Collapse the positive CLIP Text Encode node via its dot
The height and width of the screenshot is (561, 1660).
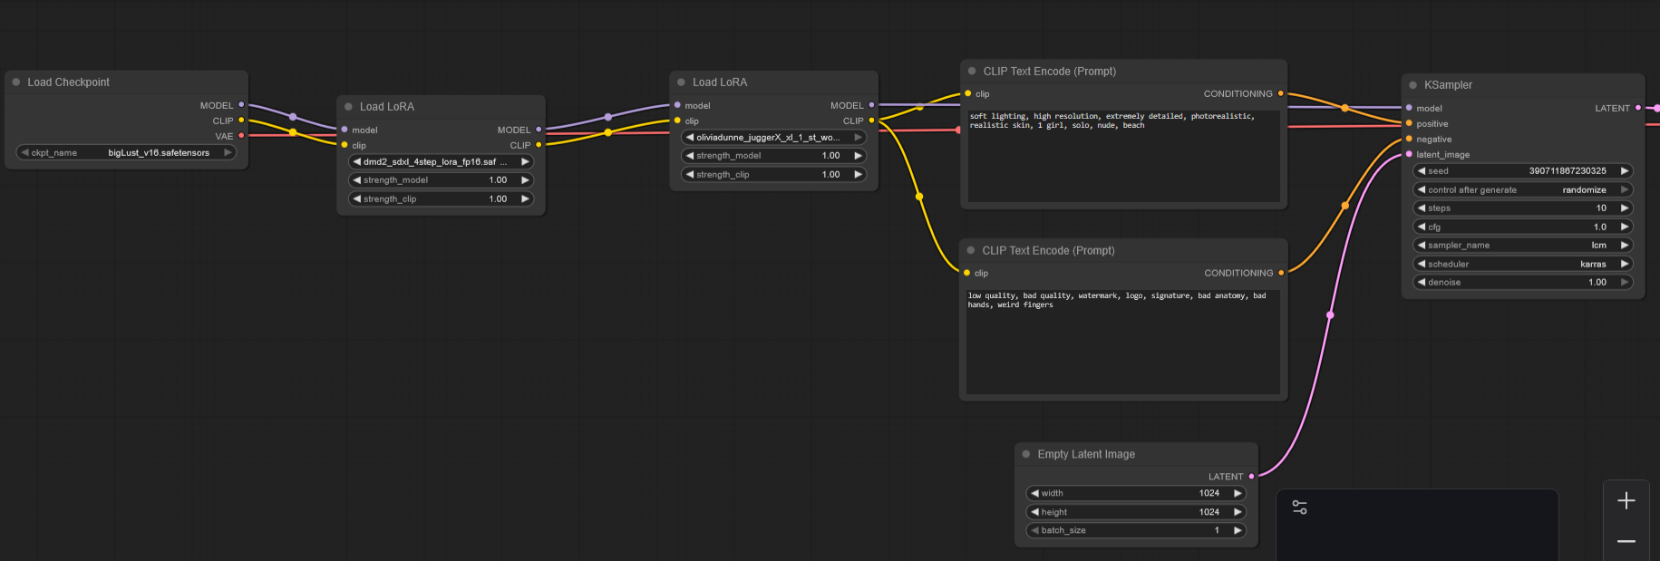tap(972, 71)
